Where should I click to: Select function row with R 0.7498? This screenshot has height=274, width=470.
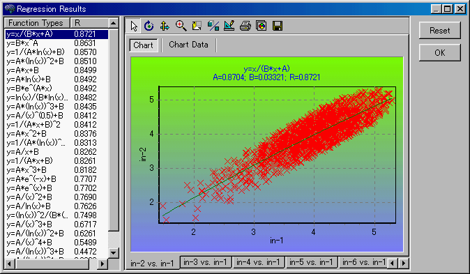56,215
